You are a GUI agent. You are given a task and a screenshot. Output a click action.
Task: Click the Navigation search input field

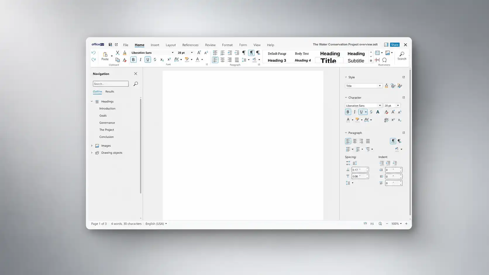tap(111, 84)
